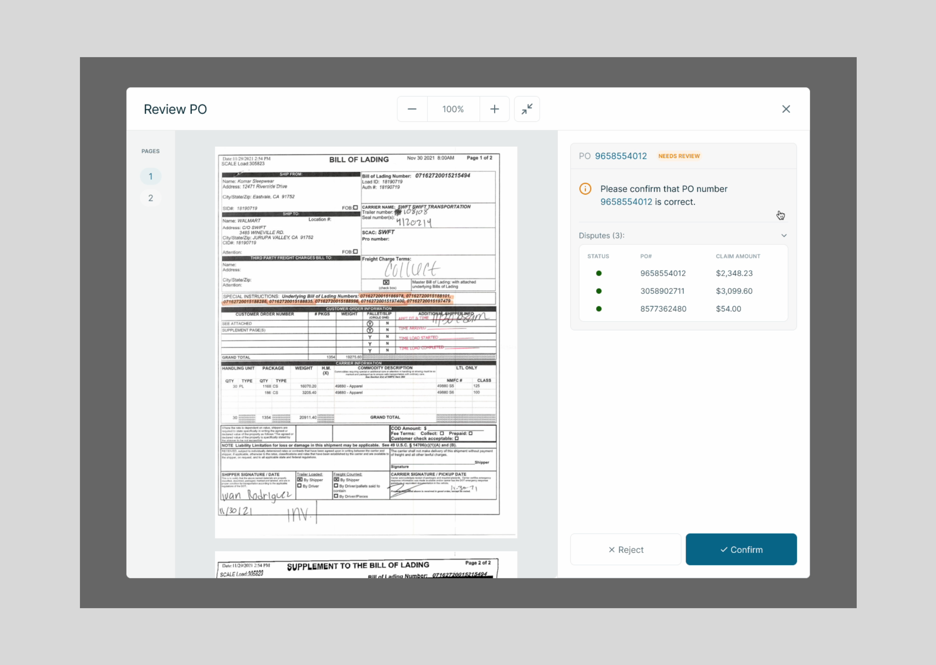Screen dimensions: 936x665
Task: Click green status dot for PO 3058902711
Action: pos(598,291)
